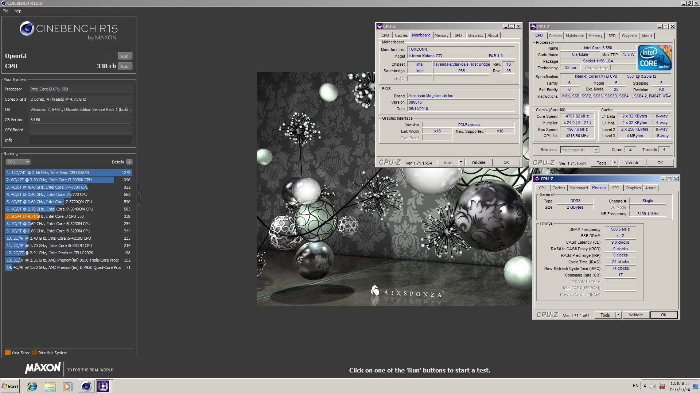Click the taskbar clock showing 12:10
700x394 pixels.
click(x=680, y=386)
